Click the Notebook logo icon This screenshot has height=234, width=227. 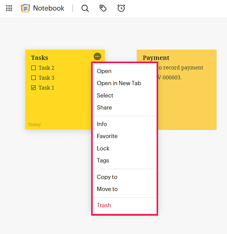tap(26, 8)
